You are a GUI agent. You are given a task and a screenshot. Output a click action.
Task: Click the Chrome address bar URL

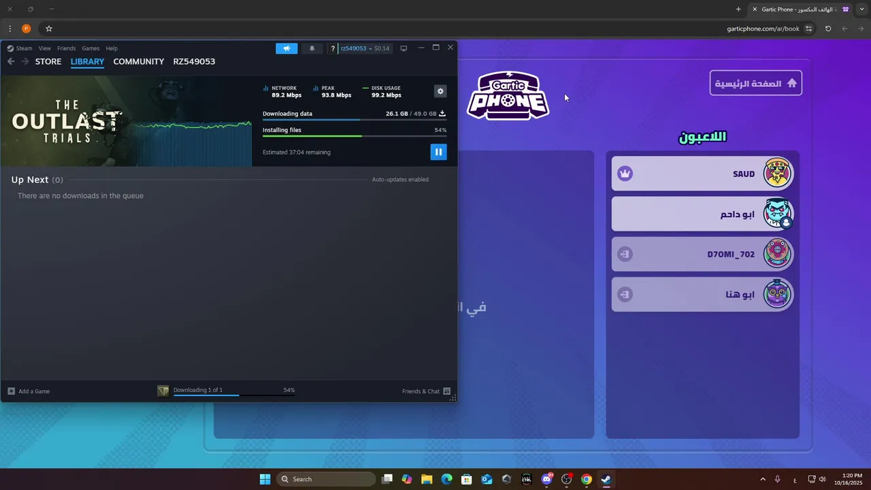tap(763, 29)
